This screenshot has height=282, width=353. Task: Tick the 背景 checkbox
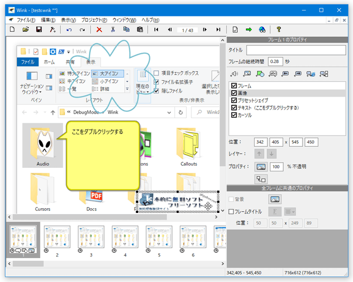tap(231, 199)
